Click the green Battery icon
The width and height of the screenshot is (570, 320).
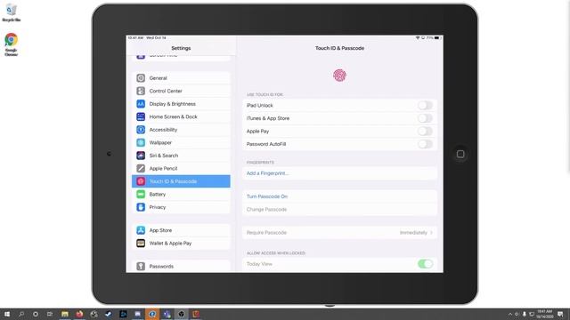coord(141,194)
